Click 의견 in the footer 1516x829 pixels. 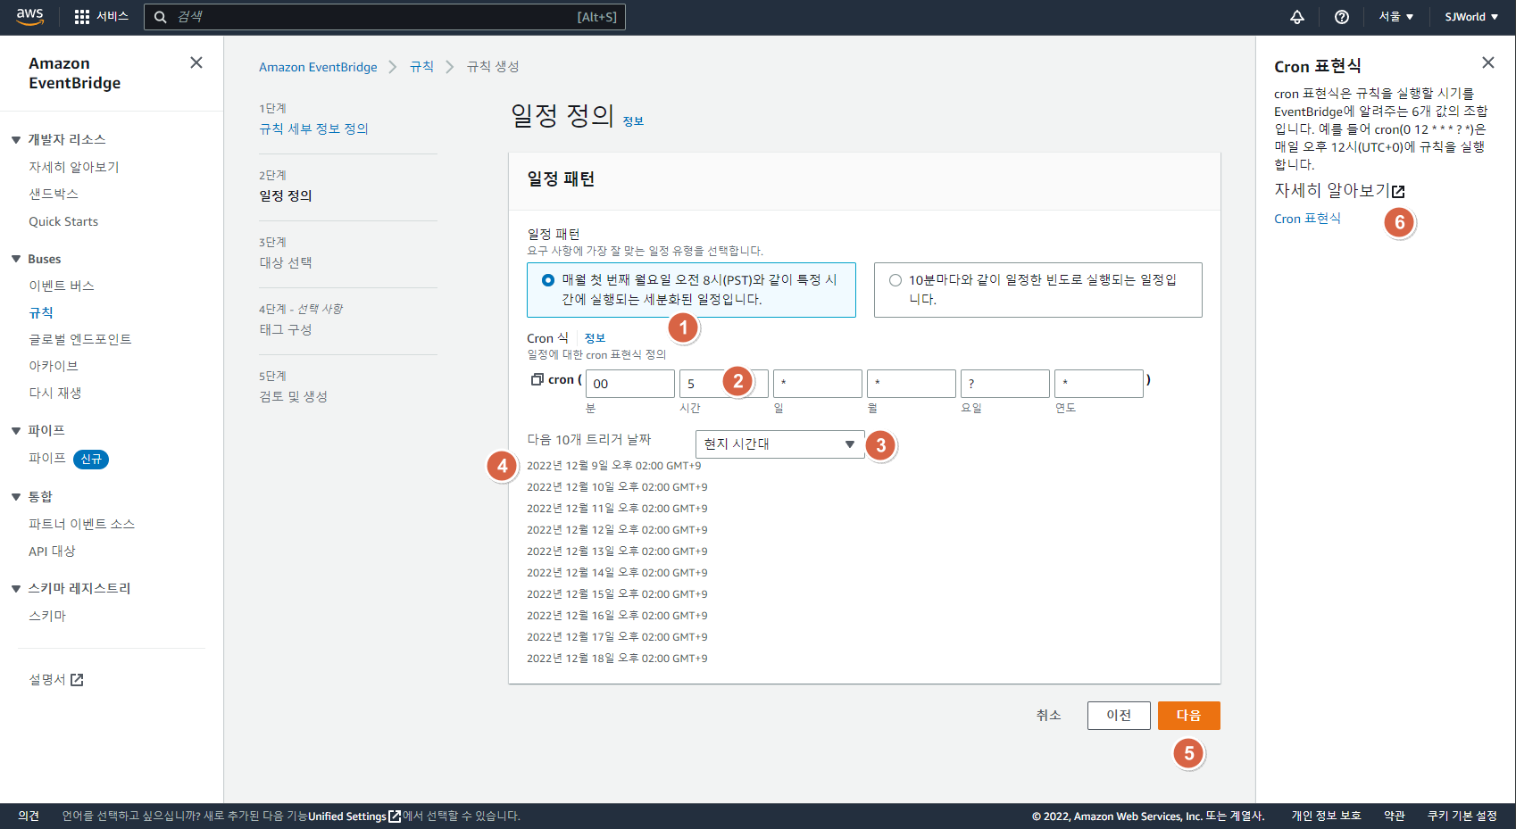29,817
